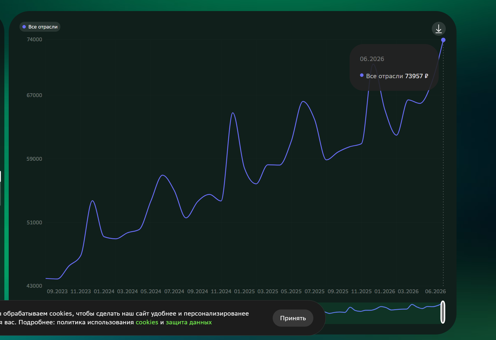This screenshot has height=340, width=496.
Task: Click the tooltip value «73957 ₽»
Action: coord(416,76)
